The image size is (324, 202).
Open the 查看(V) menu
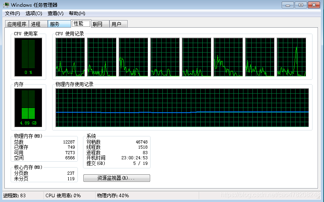coord(55,13)
